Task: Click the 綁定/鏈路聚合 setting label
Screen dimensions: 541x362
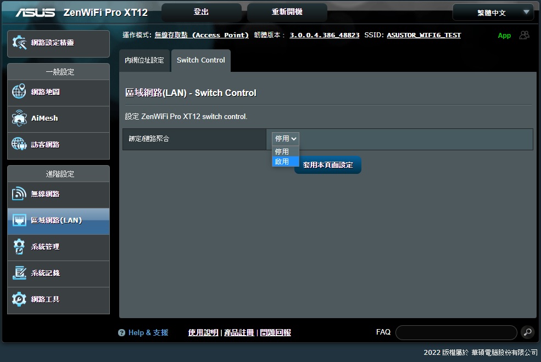Action: 149,139
